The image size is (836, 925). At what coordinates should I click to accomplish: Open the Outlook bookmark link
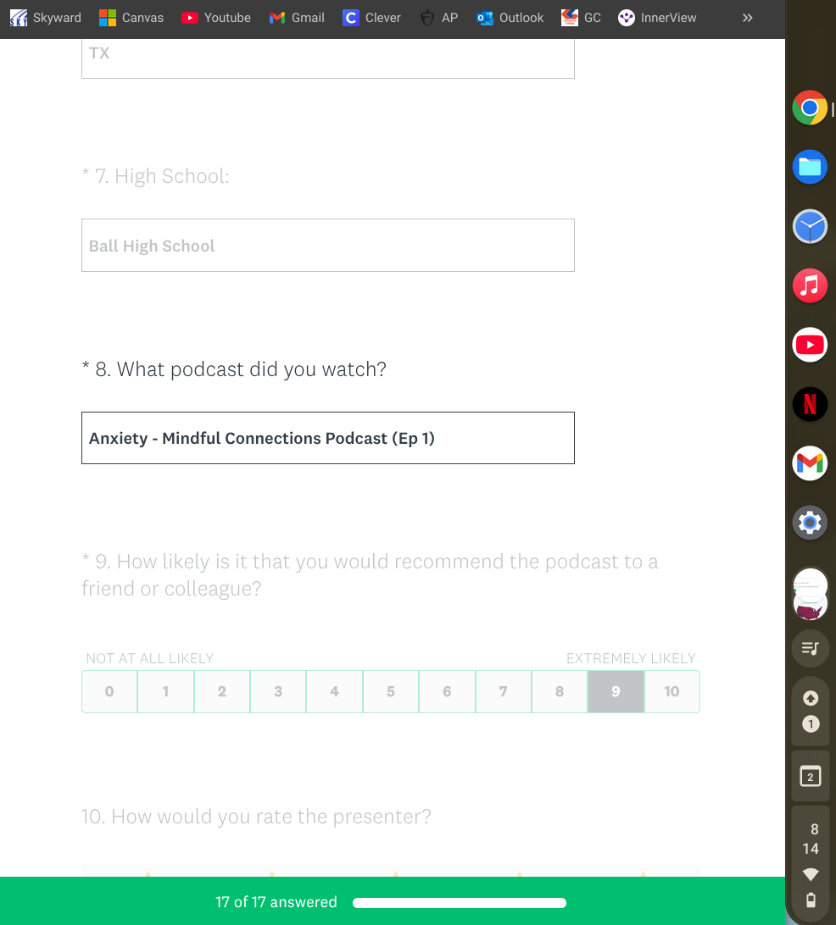510,18
